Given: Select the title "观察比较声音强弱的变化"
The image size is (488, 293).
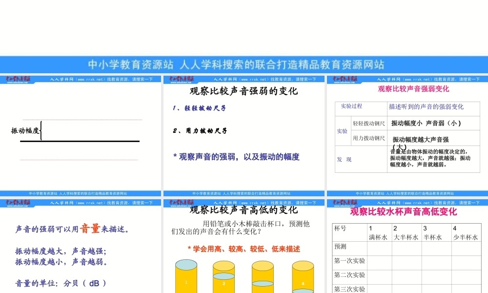Looking at the screenshot, I should click(x=244, y=91).
